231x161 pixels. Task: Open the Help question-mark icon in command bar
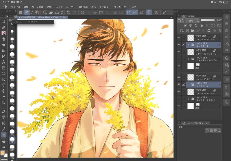point(157,12)
